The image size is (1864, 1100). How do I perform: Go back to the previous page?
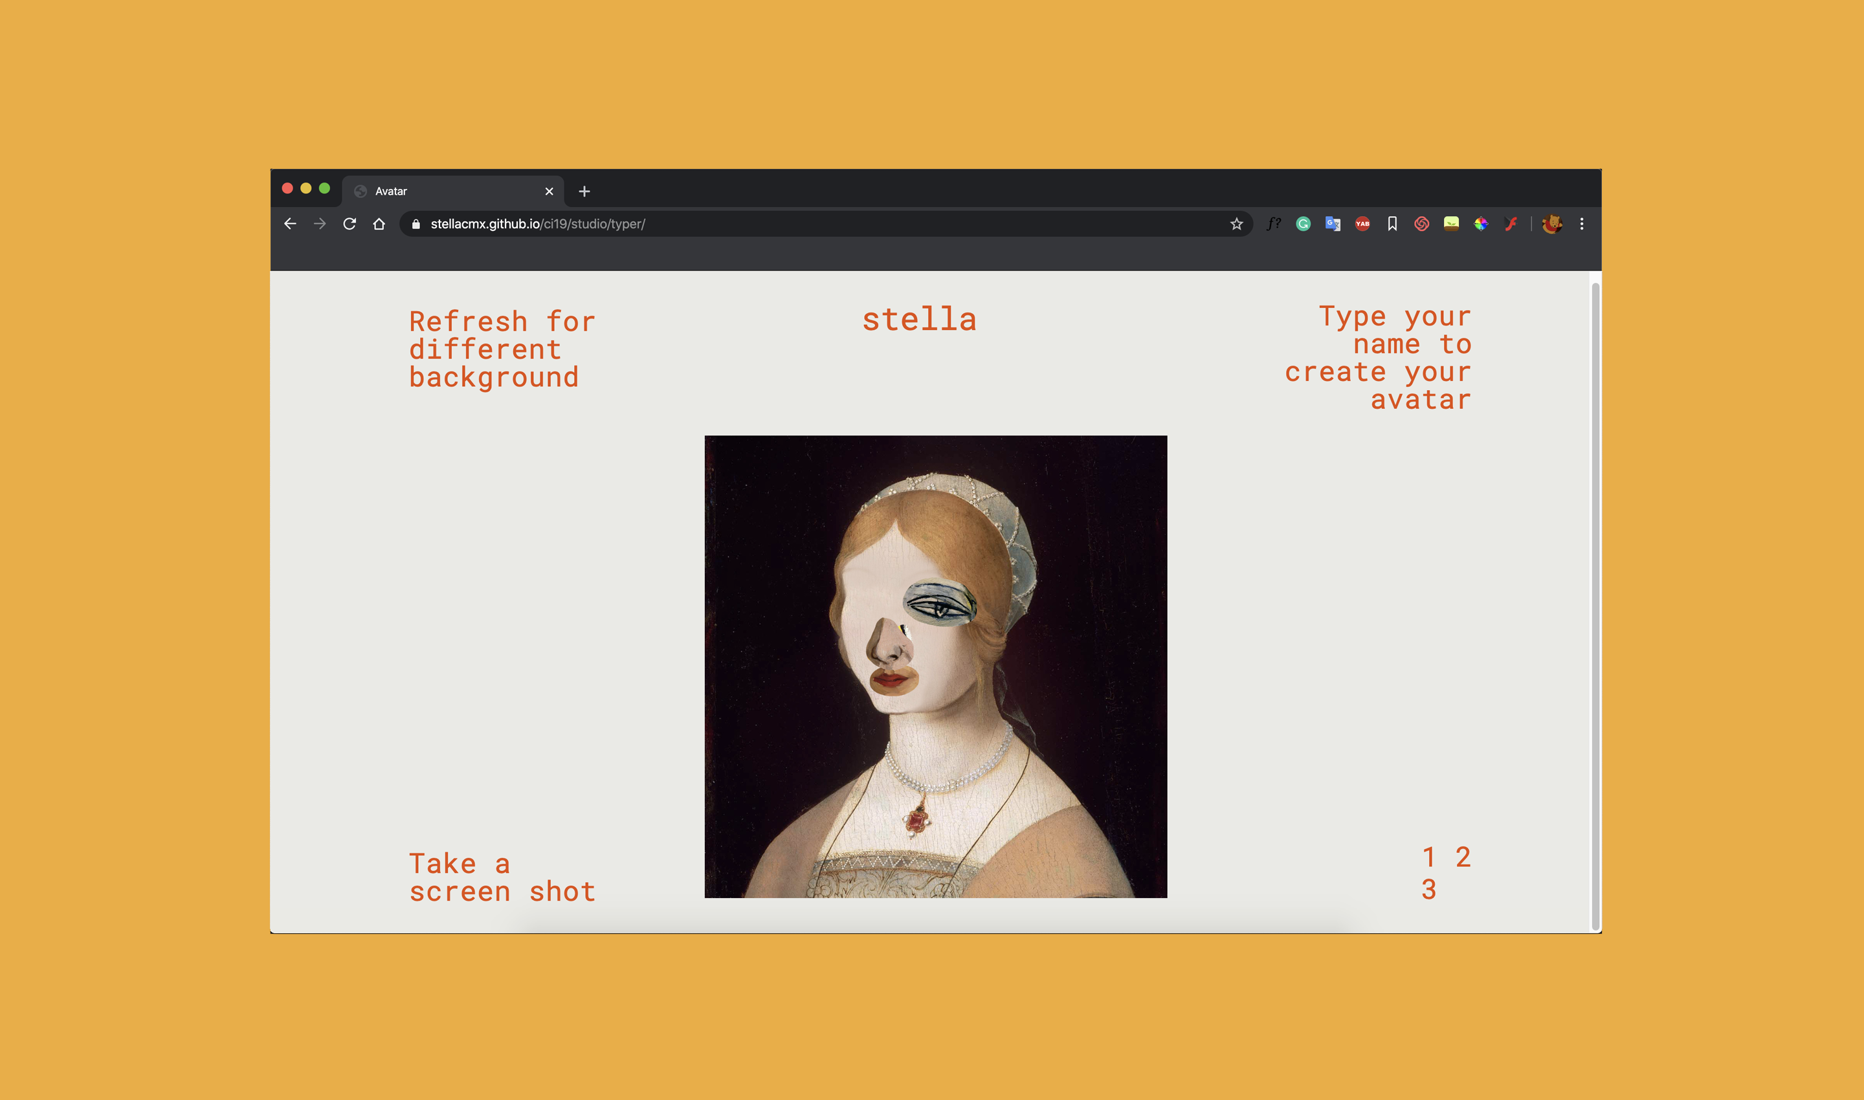coord(290,224)
